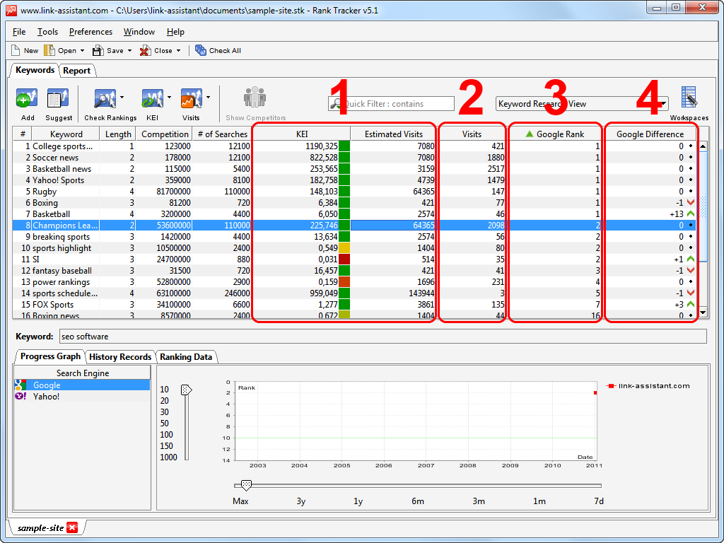Expand Check Rankings dropdown arrow
The image size is (724, 543).
(122, 98)
